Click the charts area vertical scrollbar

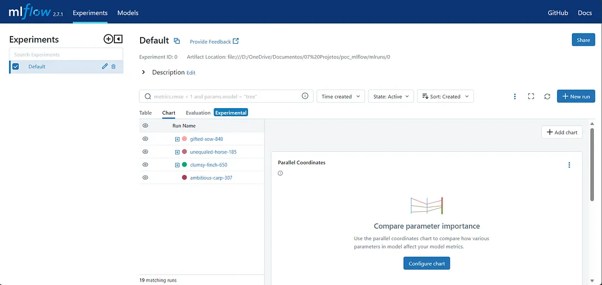point(592,164)
